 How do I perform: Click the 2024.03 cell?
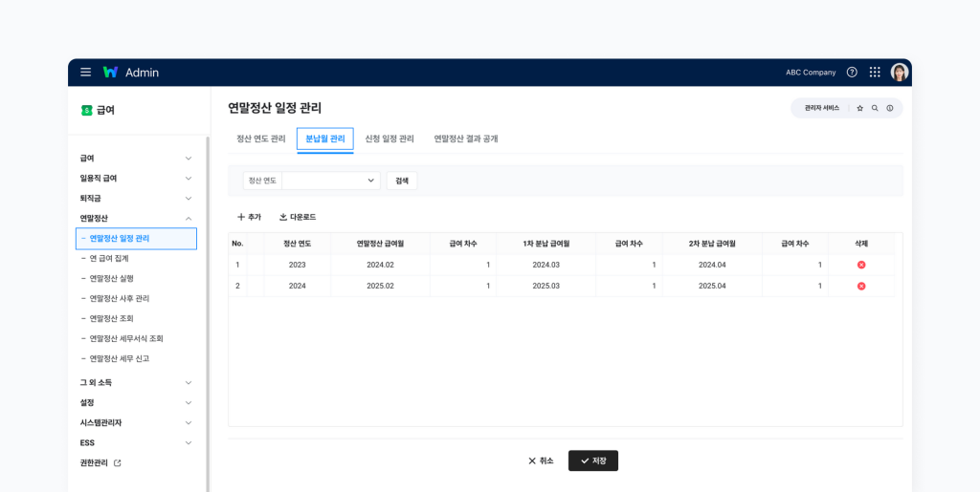pos(546,265)
